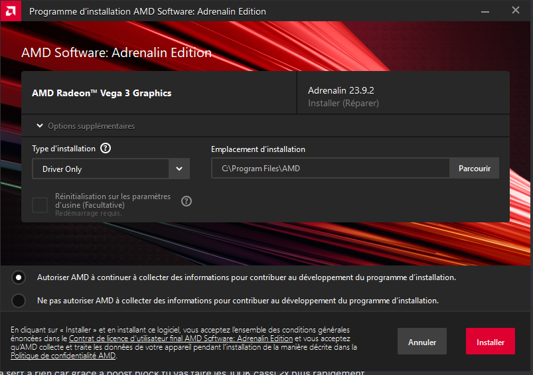Open help for Type d'installation
533x375 pixels.
[106, 148]
